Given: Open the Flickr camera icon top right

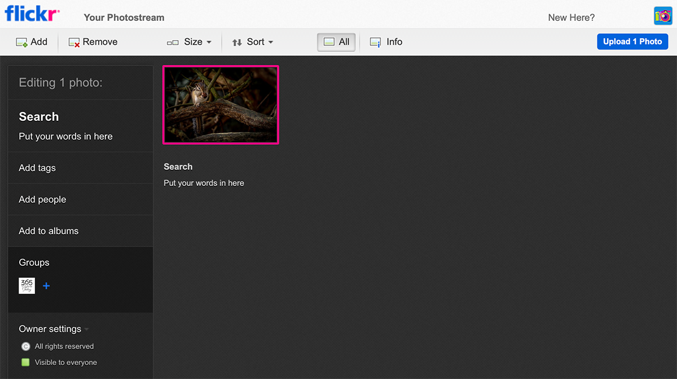Looking at the screenshot, I should pyautogui.click(x=661, y=16).
